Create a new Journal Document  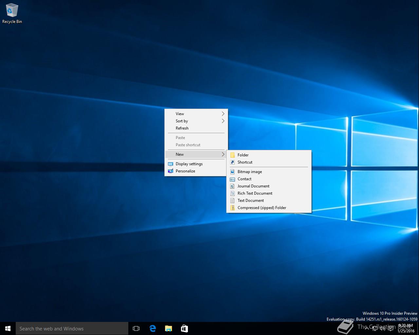(269, 186)
